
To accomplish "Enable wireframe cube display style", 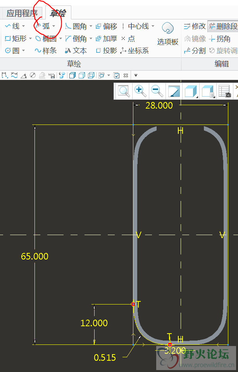I will (91, 75).
